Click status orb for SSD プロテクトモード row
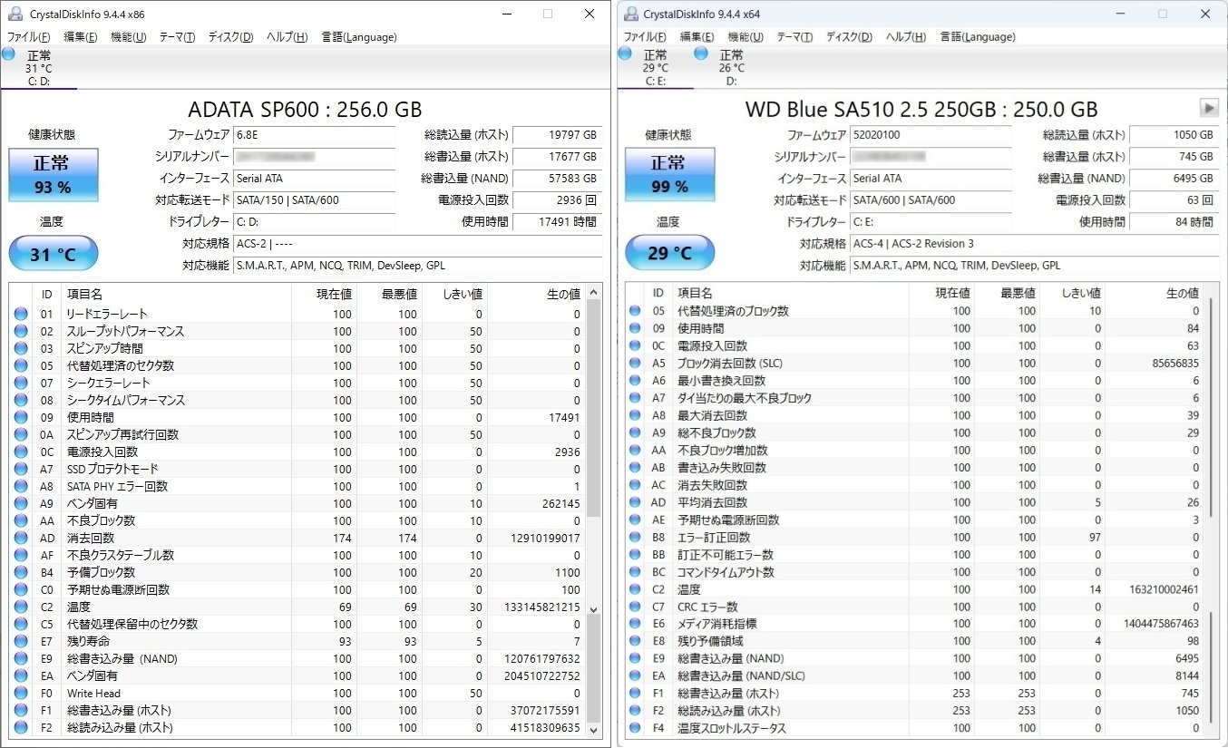The width and height of the screenshot is (1228, 748). 21,469
